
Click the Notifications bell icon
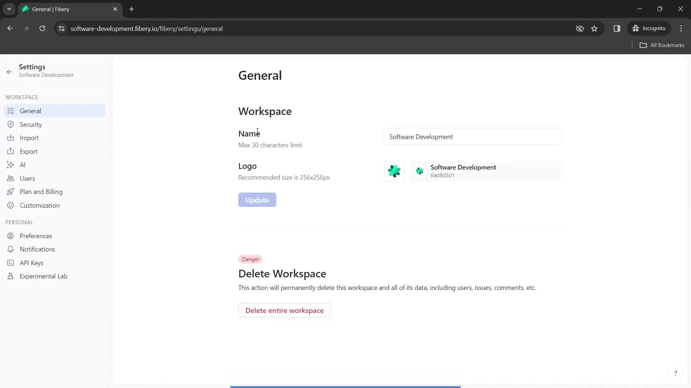click(x=10, y=249)
